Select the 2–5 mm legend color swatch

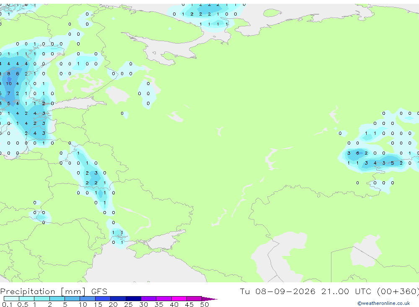coord(57,299)
